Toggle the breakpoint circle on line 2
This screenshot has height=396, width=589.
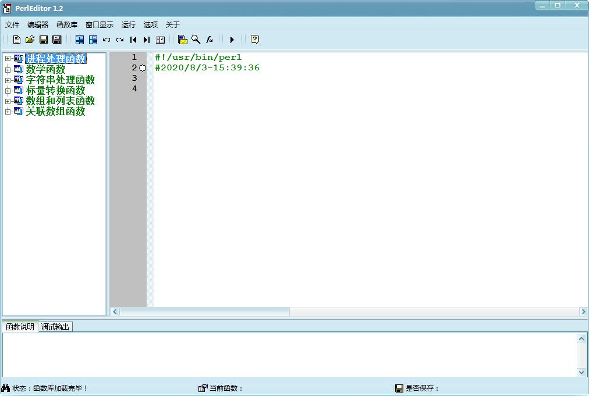143,68
